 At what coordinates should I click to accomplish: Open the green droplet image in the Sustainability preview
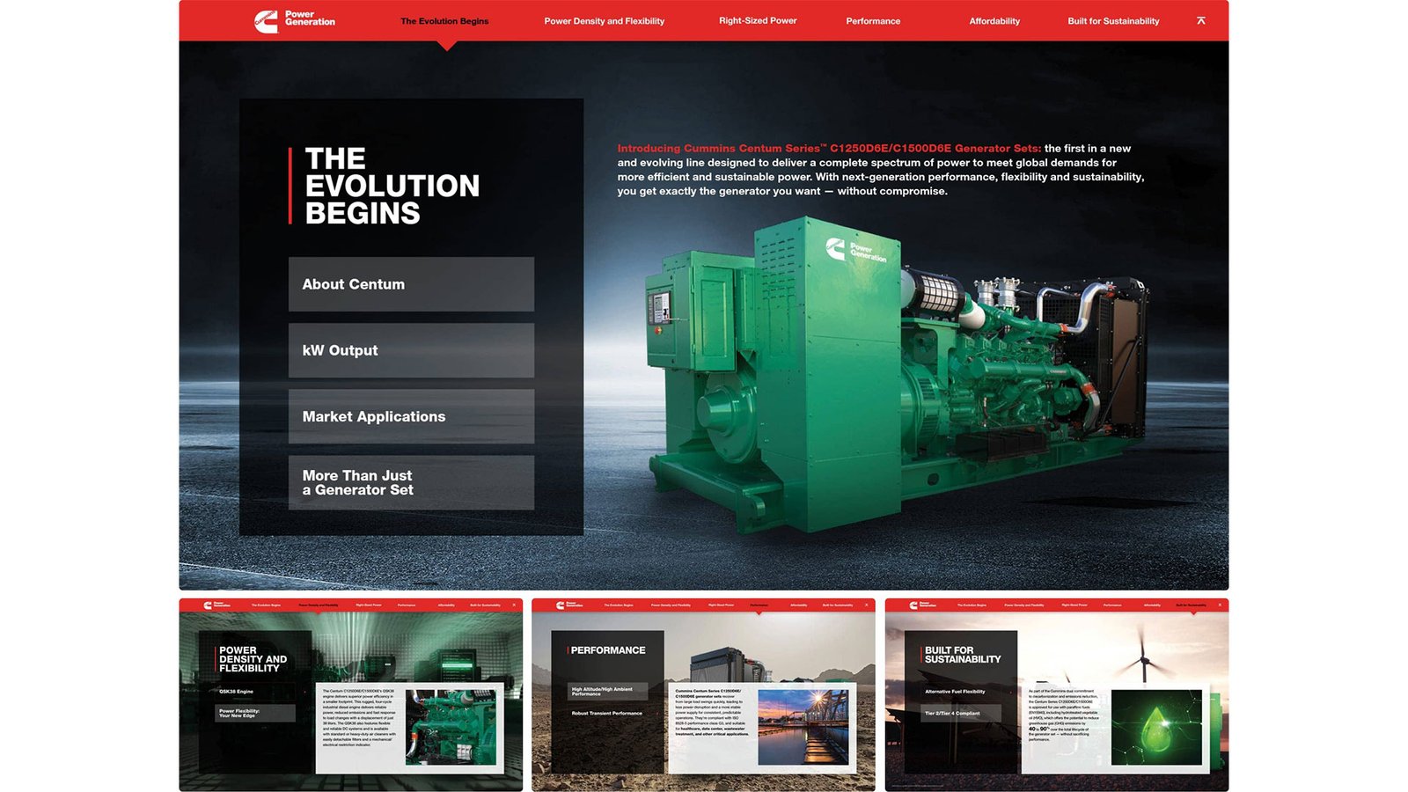click(x=1156, y=727)
